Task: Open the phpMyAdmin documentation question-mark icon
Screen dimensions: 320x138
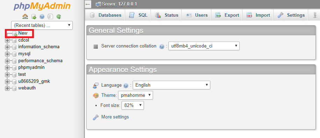Action: [42, 16]
